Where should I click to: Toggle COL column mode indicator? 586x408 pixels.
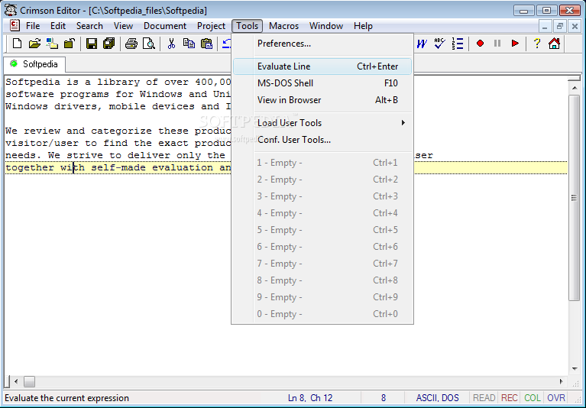click(x=533, y=397)
